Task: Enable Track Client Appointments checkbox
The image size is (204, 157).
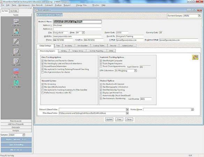Action: 101,66
